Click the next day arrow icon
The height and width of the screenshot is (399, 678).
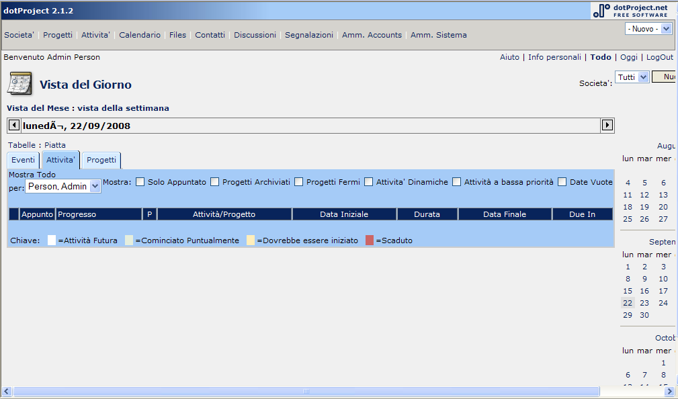(607, 125)
